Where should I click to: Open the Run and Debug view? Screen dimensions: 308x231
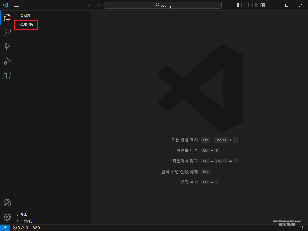(7, 61)
